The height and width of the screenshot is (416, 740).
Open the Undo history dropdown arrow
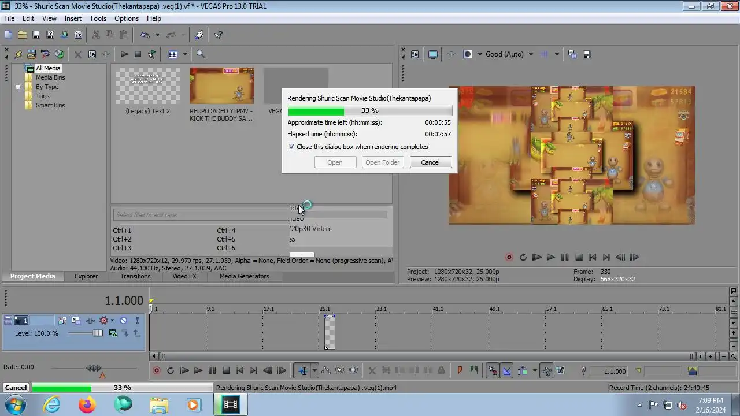pos(157,35)
